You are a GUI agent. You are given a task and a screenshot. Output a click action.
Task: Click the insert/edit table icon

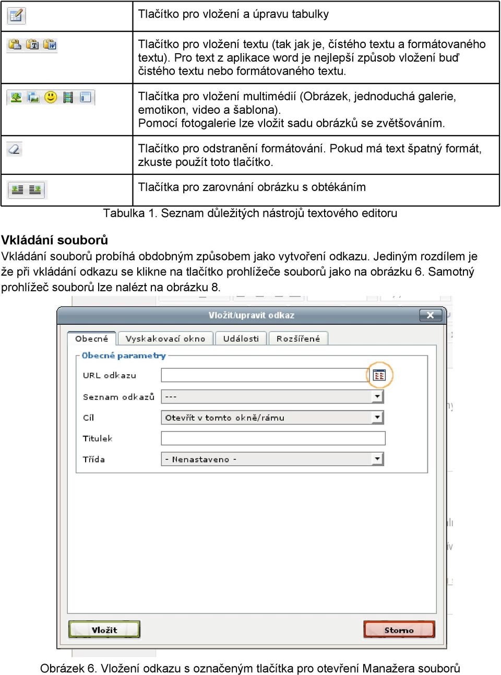pos(16,16)
